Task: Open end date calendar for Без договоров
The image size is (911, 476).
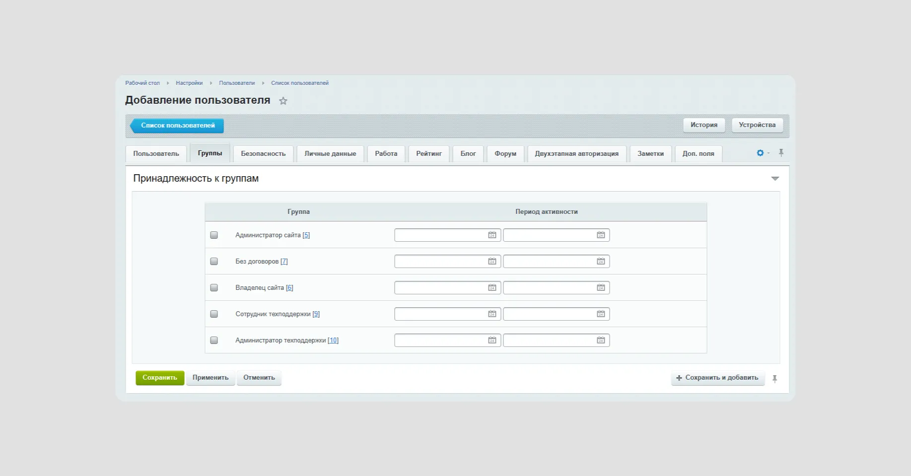Action: coord(601,262)
